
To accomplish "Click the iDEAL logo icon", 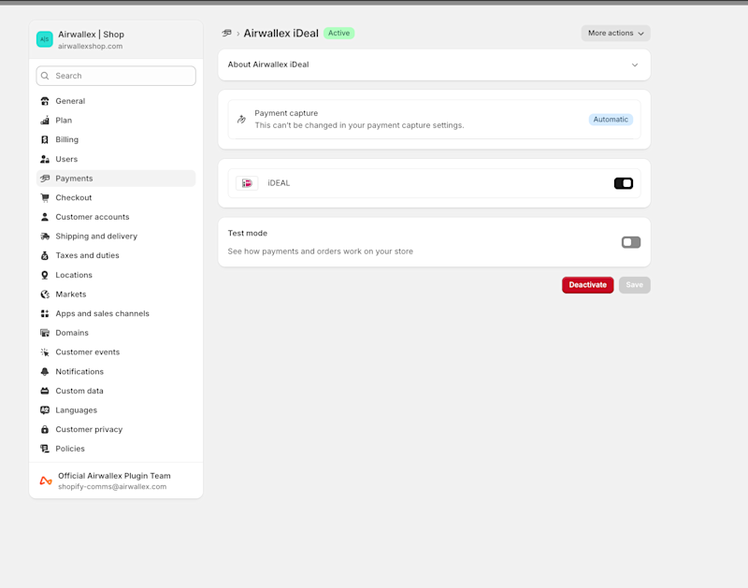I will point(247,183).
